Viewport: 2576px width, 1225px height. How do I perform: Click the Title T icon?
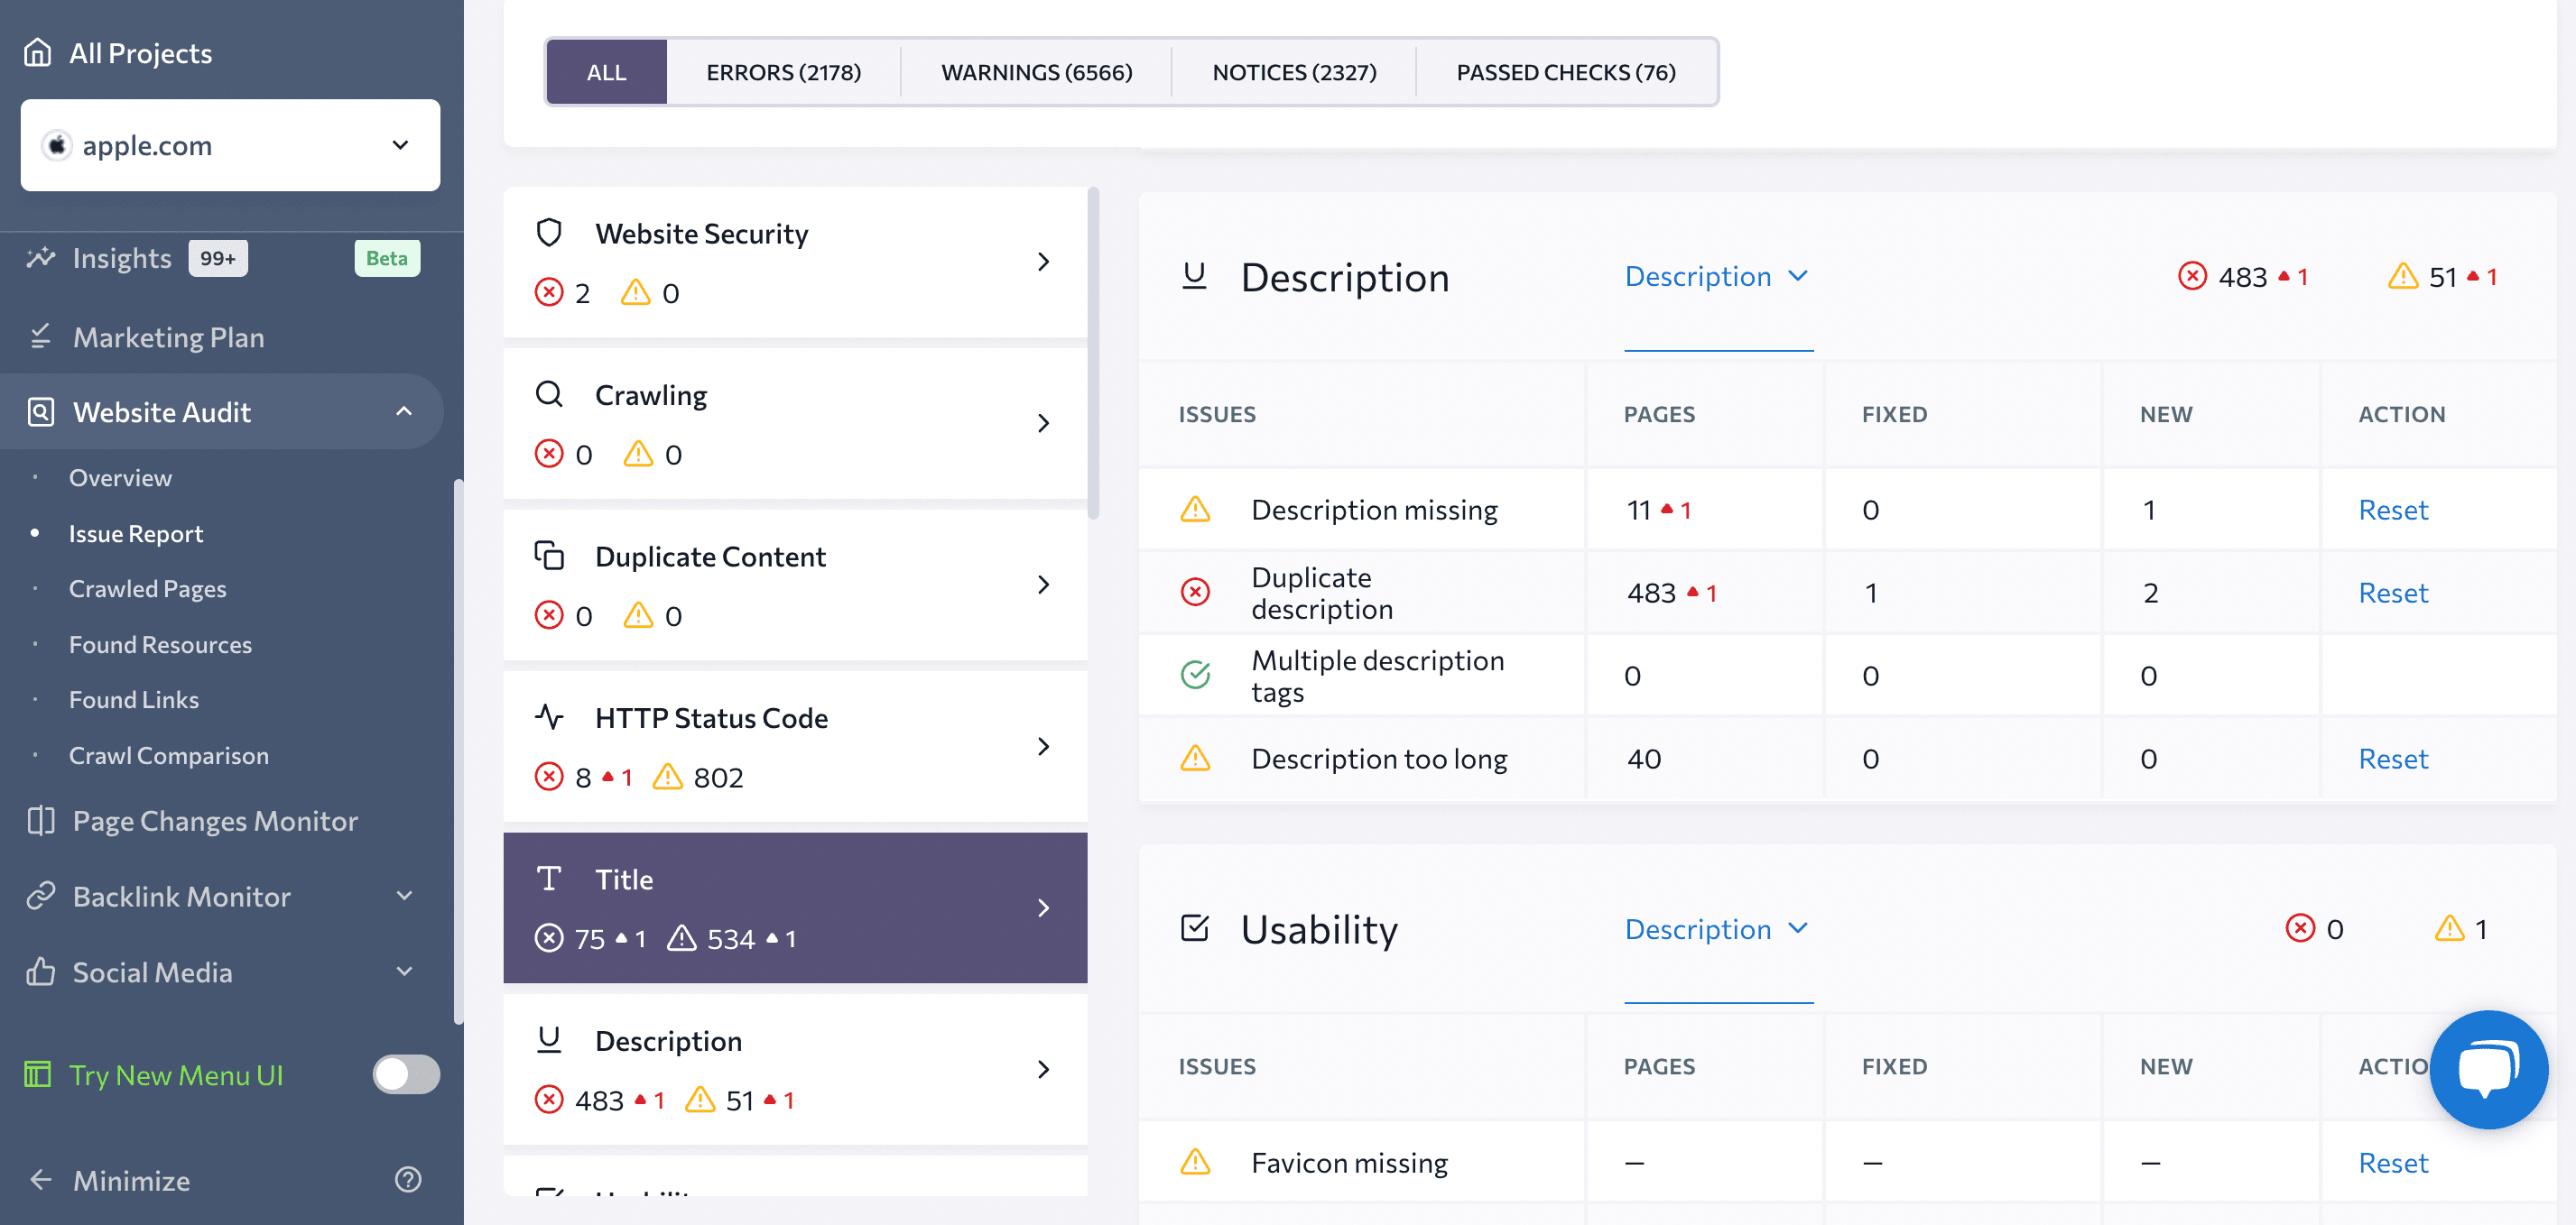point(549,879)
